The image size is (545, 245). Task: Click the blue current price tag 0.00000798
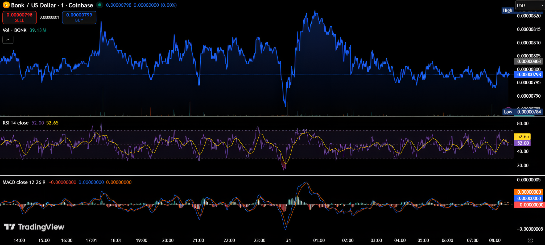529,74
